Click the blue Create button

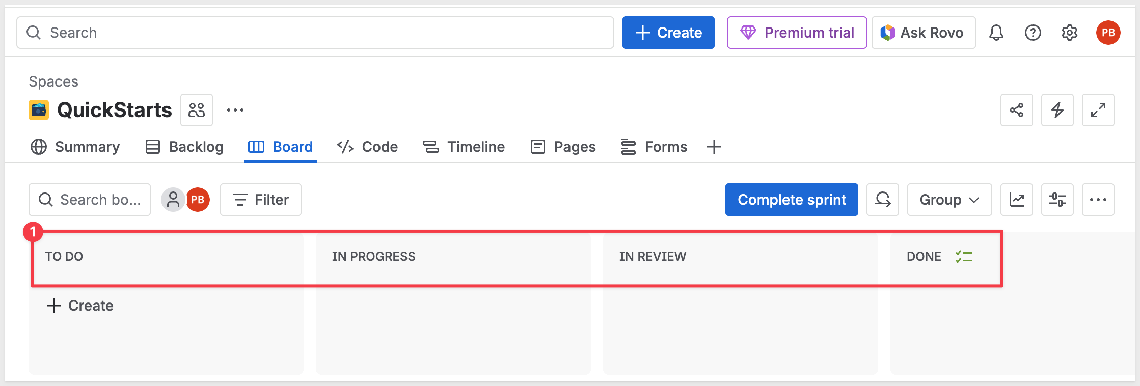tap(668, 33)
